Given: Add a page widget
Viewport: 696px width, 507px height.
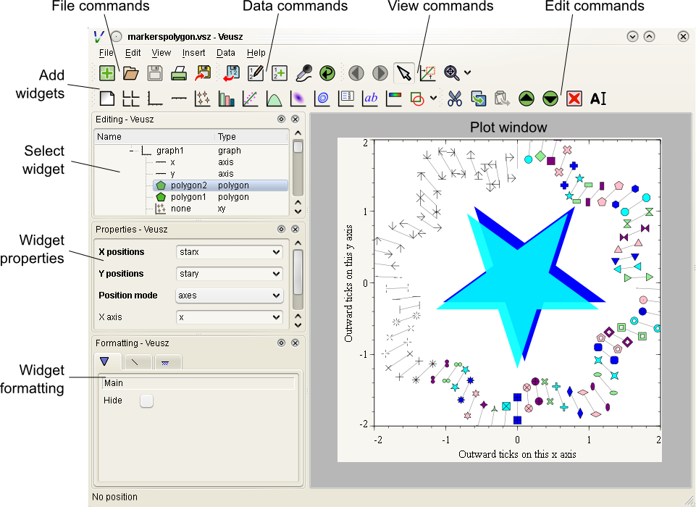Looking at the screenshot, I should 107,99.
